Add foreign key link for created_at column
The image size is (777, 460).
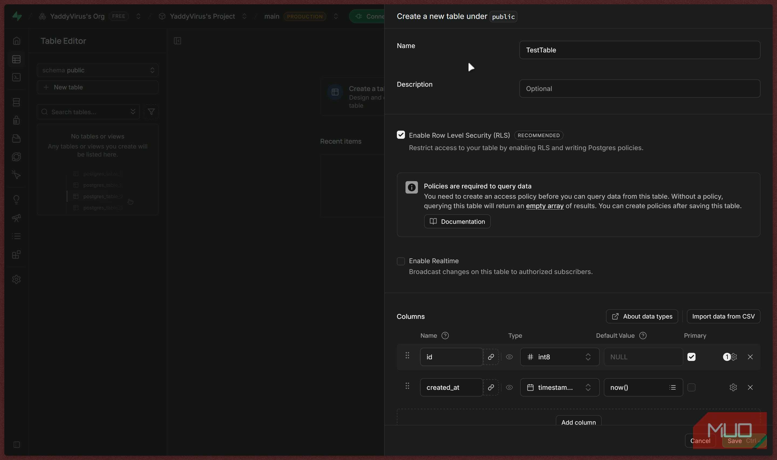point(491,387)
